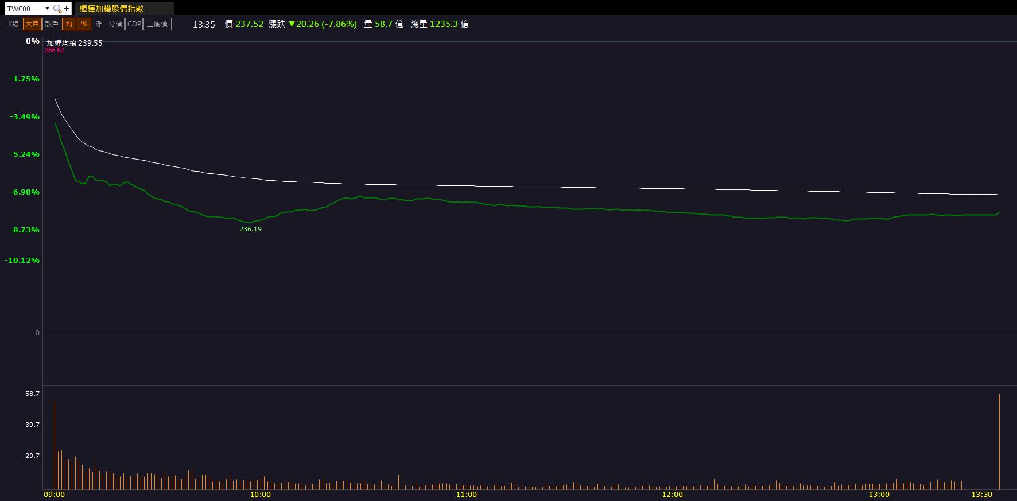Open the TWC00 symbol dropdown arrow

tap(47, 9)
